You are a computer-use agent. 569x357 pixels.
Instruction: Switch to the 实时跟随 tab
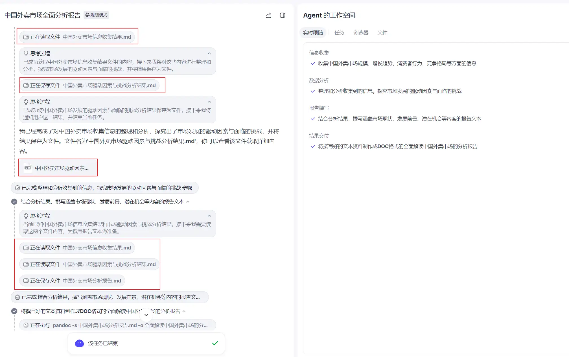pyautogui.click(x=313, y=33)
